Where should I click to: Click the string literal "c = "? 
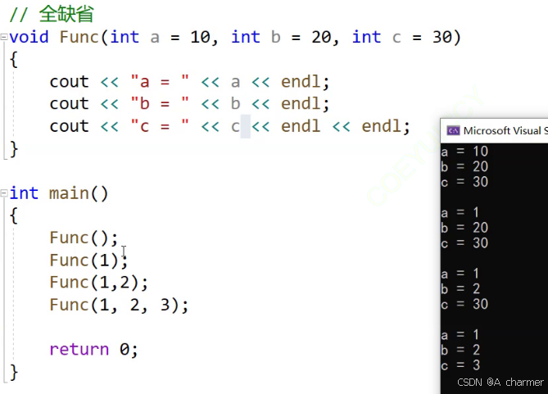pos(160,126)
